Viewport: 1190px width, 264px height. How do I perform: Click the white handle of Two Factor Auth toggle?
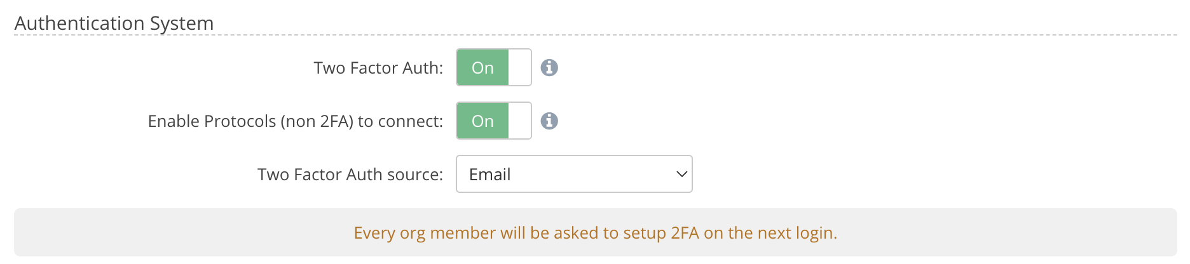point(520,67)
